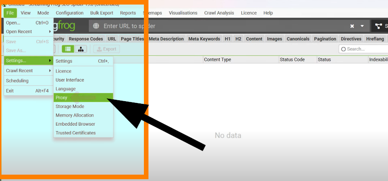Switch to the Response Codes tab
The image size is (388, 181).
tap(86, 39)
